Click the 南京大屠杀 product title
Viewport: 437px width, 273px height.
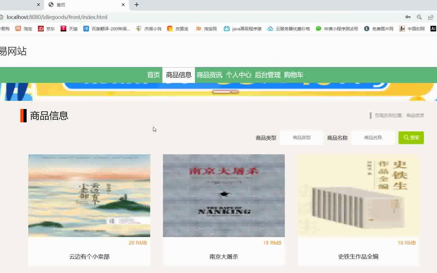(x=224, y=257)
